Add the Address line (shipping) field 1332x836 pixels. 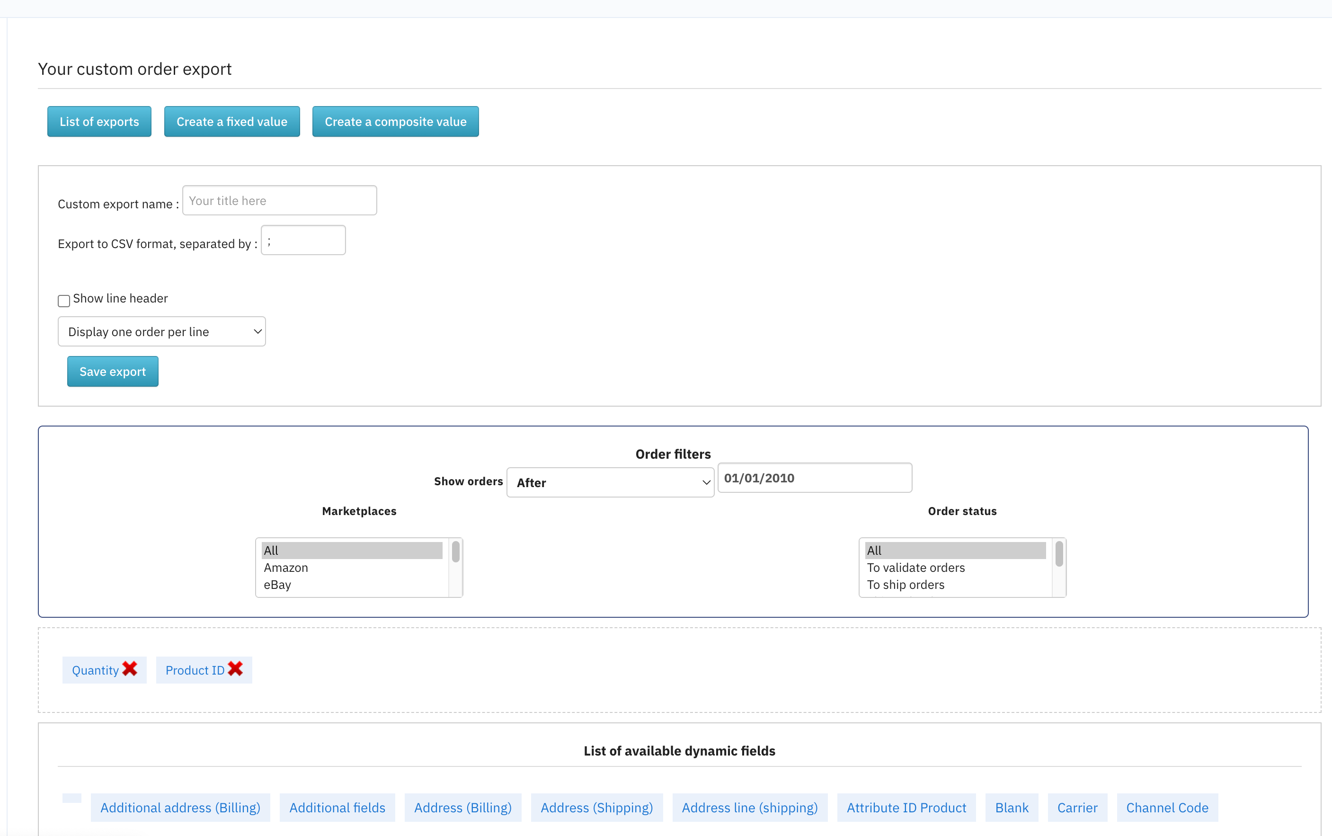click(x=749, y=808)
